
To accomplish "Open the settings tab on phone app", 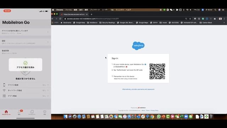I will click(45, 112).
